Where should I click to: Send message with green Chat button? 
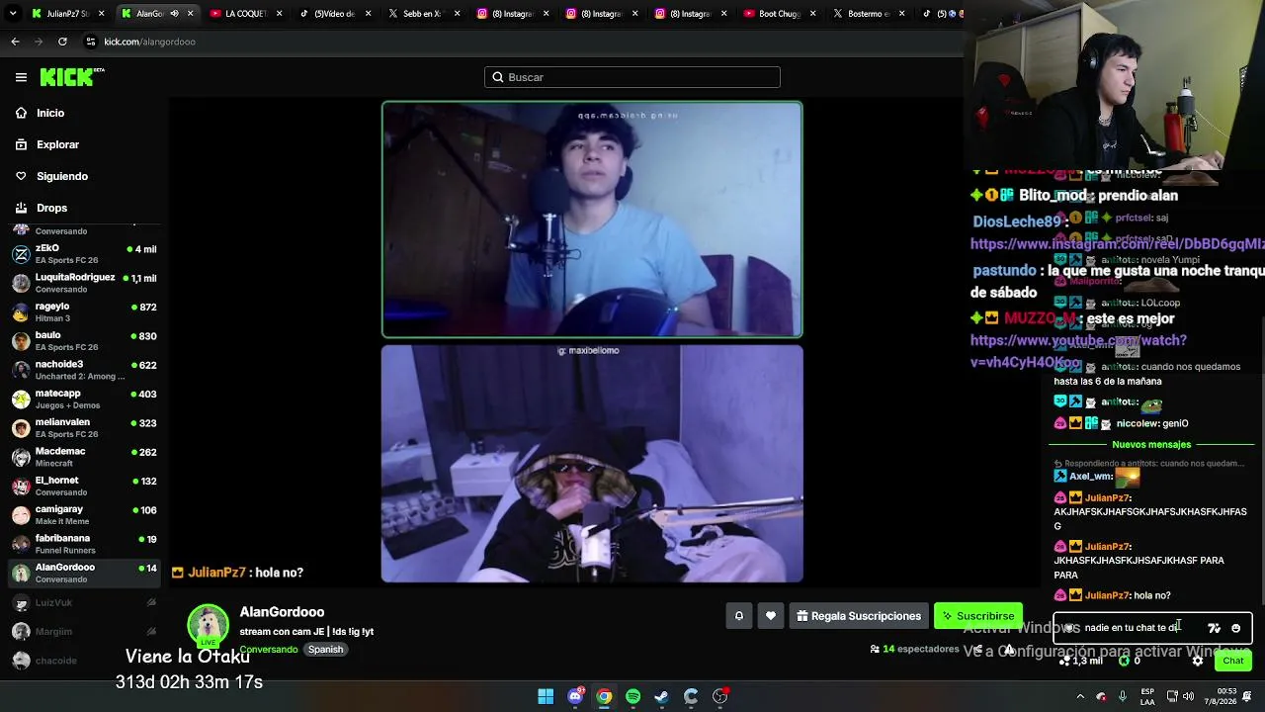coord(1232,661)
